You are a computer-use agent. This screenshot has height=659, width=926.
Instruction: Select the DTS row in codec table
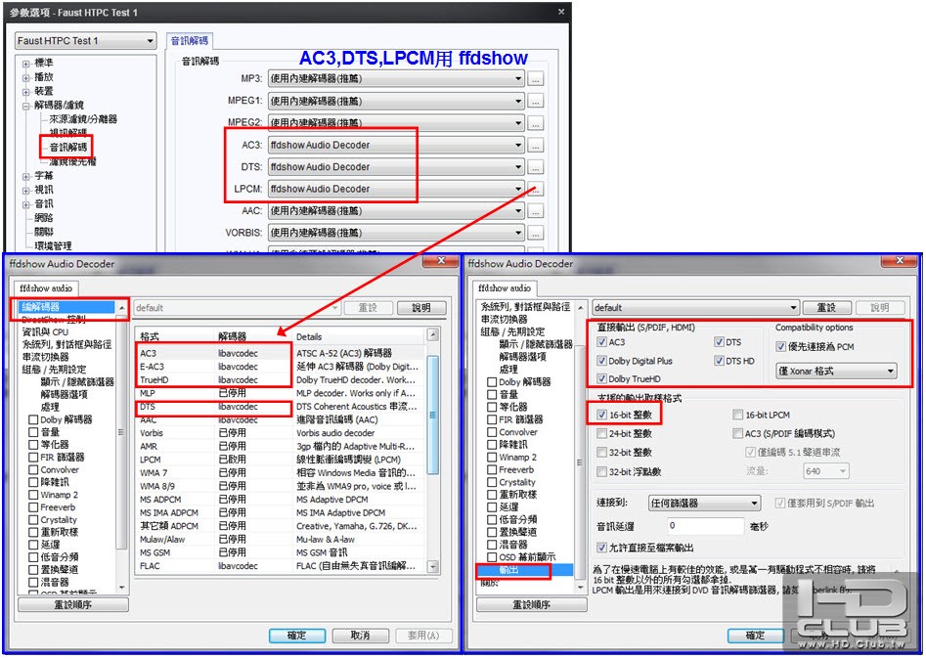click(x=279, y=407)
